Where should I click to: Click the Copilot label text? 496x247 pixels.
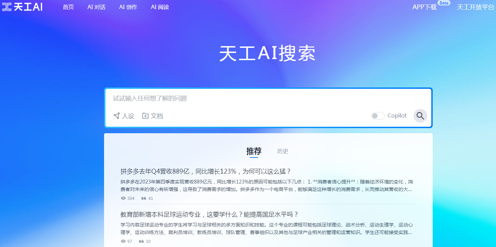point(397,116)
